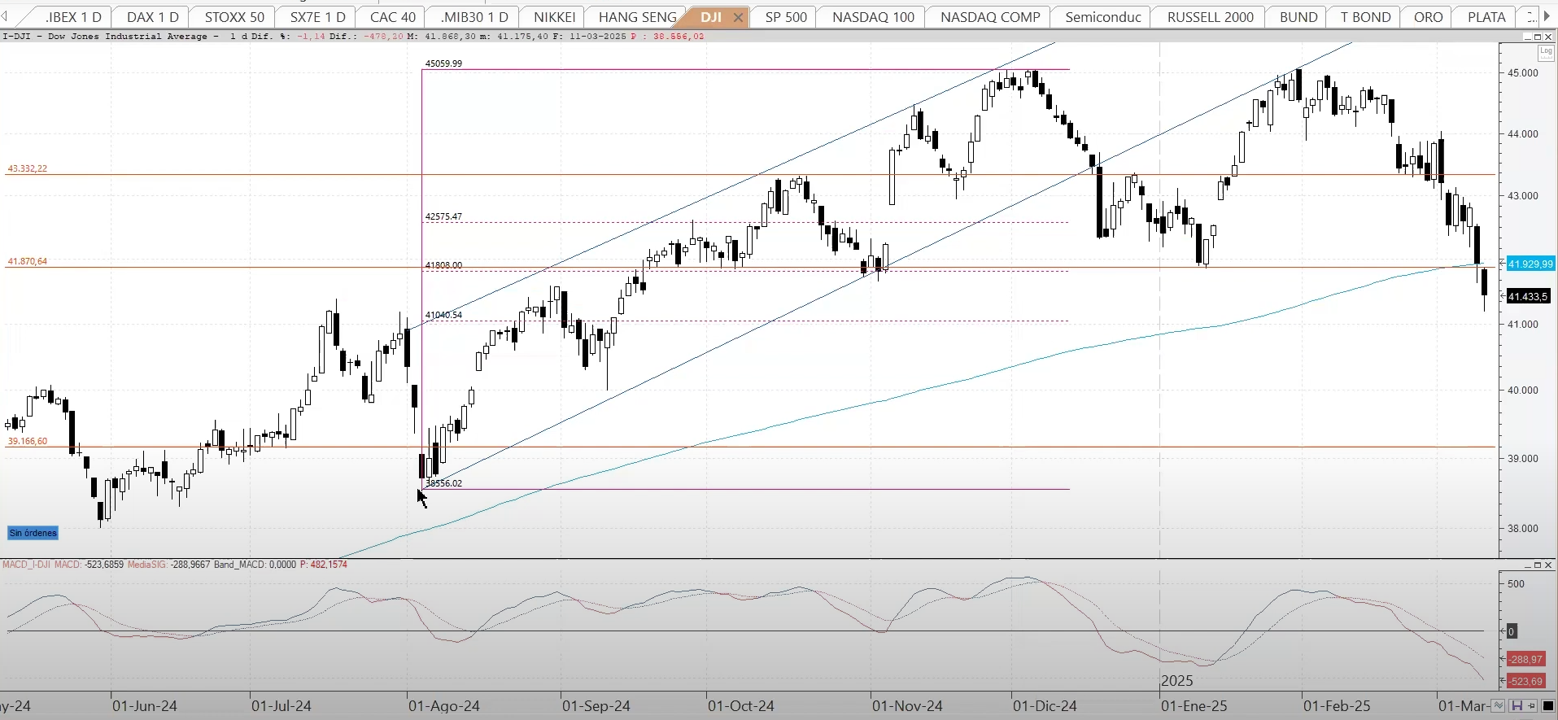This screenshot has width=1558, height=720.
Task: Click the 38.000 price scale label
Action: pyautogui.click(x=1523, y=528)
